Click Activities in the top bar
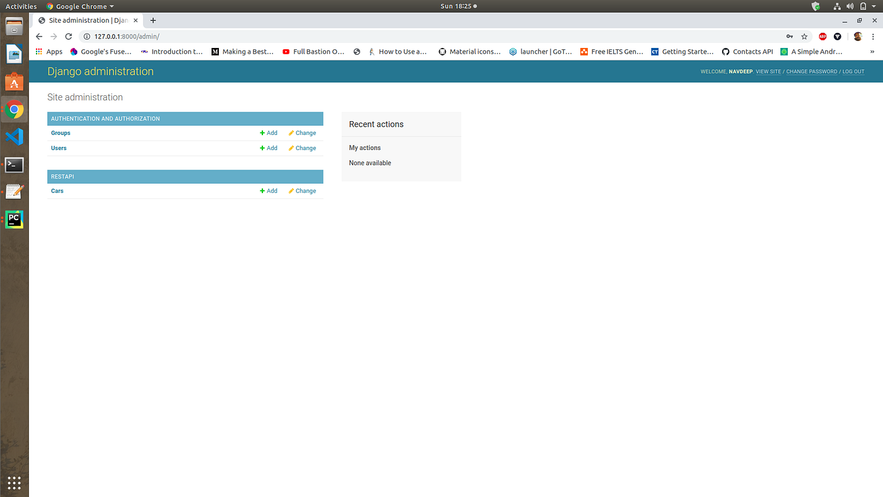 tap(21, 6)
